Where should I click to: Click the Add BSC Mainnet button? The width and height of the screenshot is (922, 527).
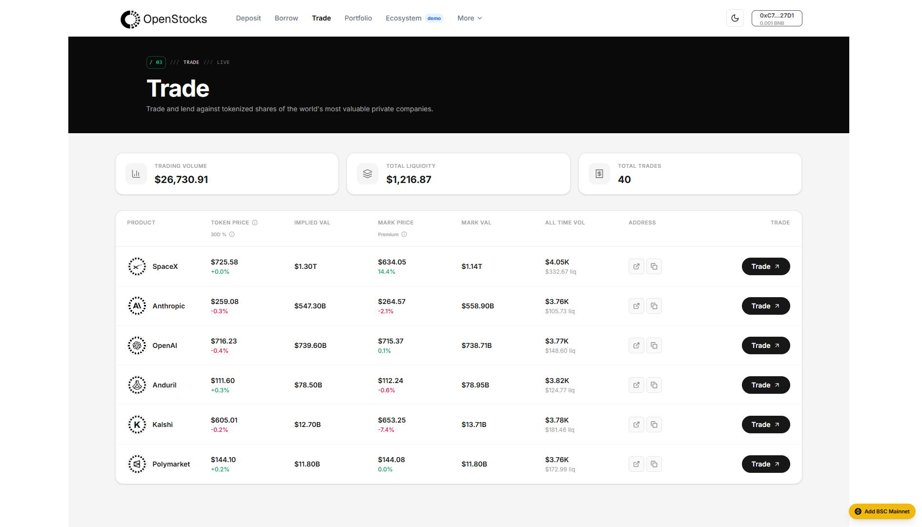pos(882,511)
